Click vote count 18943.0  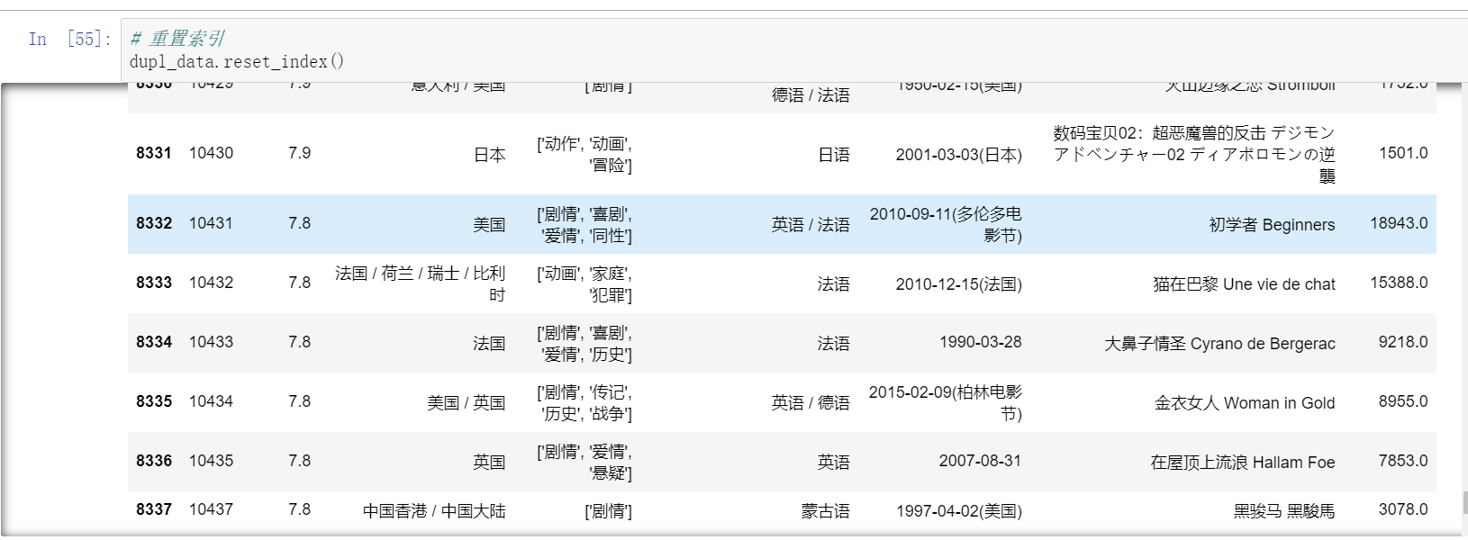[x=1399, y=223]
